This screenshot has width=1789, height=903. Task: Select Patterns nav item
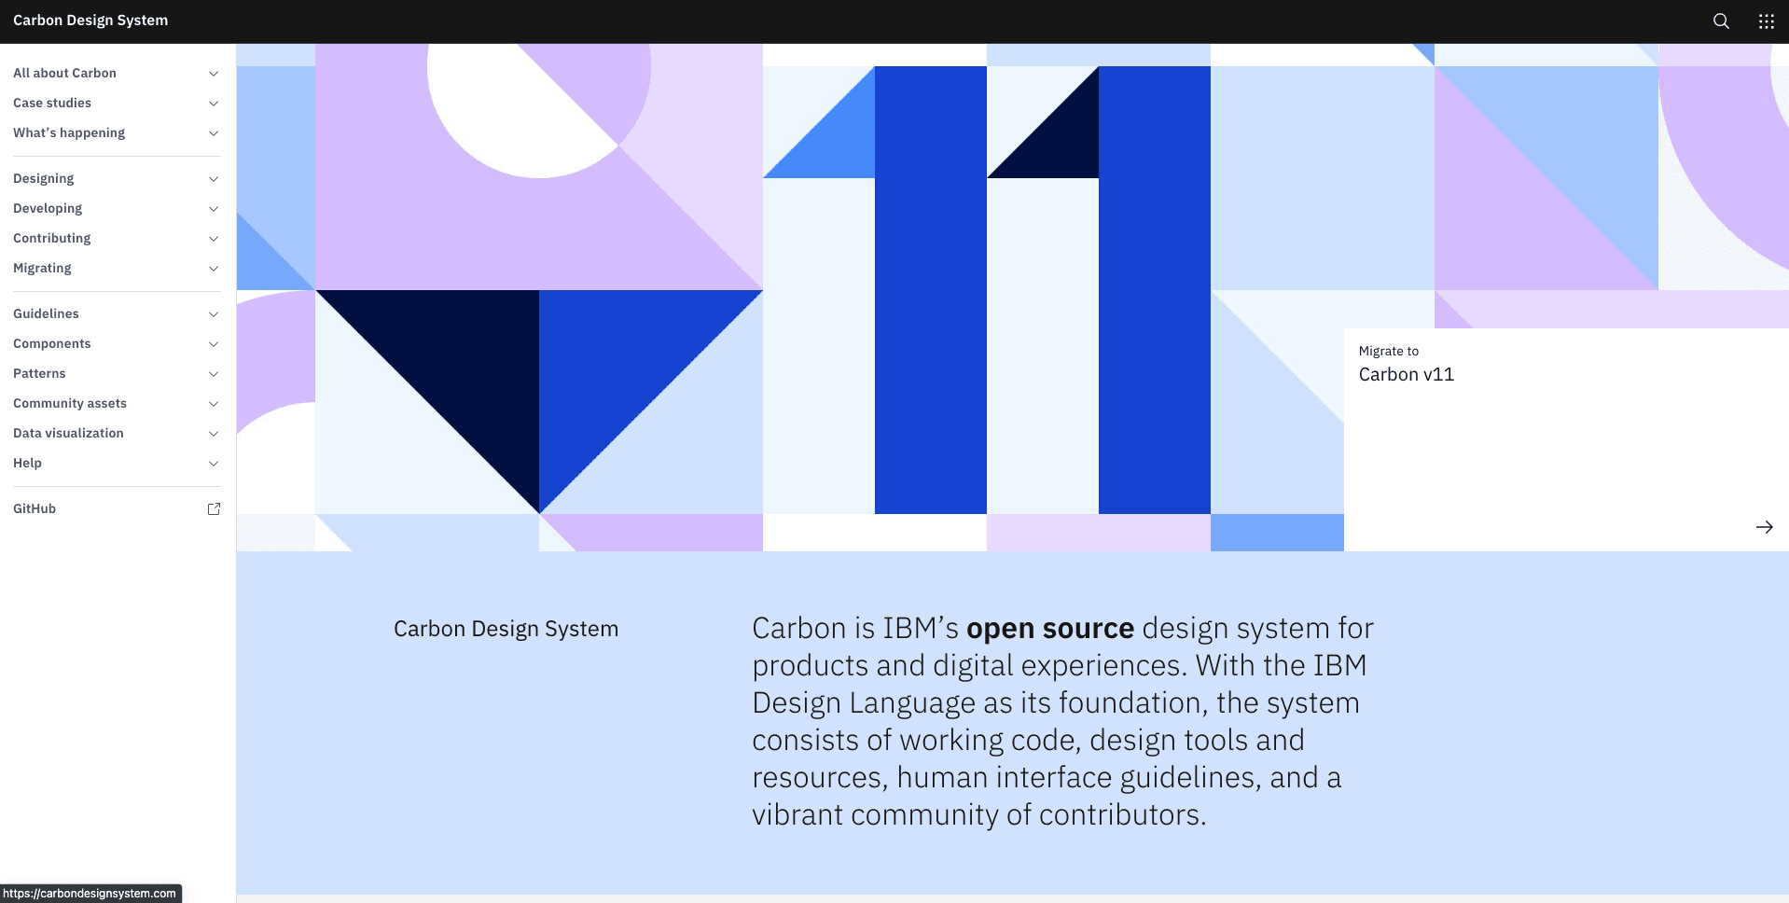point(118,373)
